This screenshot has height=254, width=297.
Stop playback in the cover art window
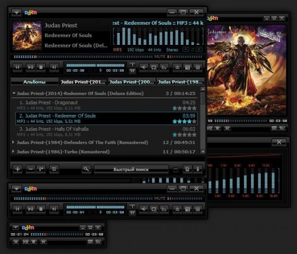pyautogui.click(x=217, y=128)
